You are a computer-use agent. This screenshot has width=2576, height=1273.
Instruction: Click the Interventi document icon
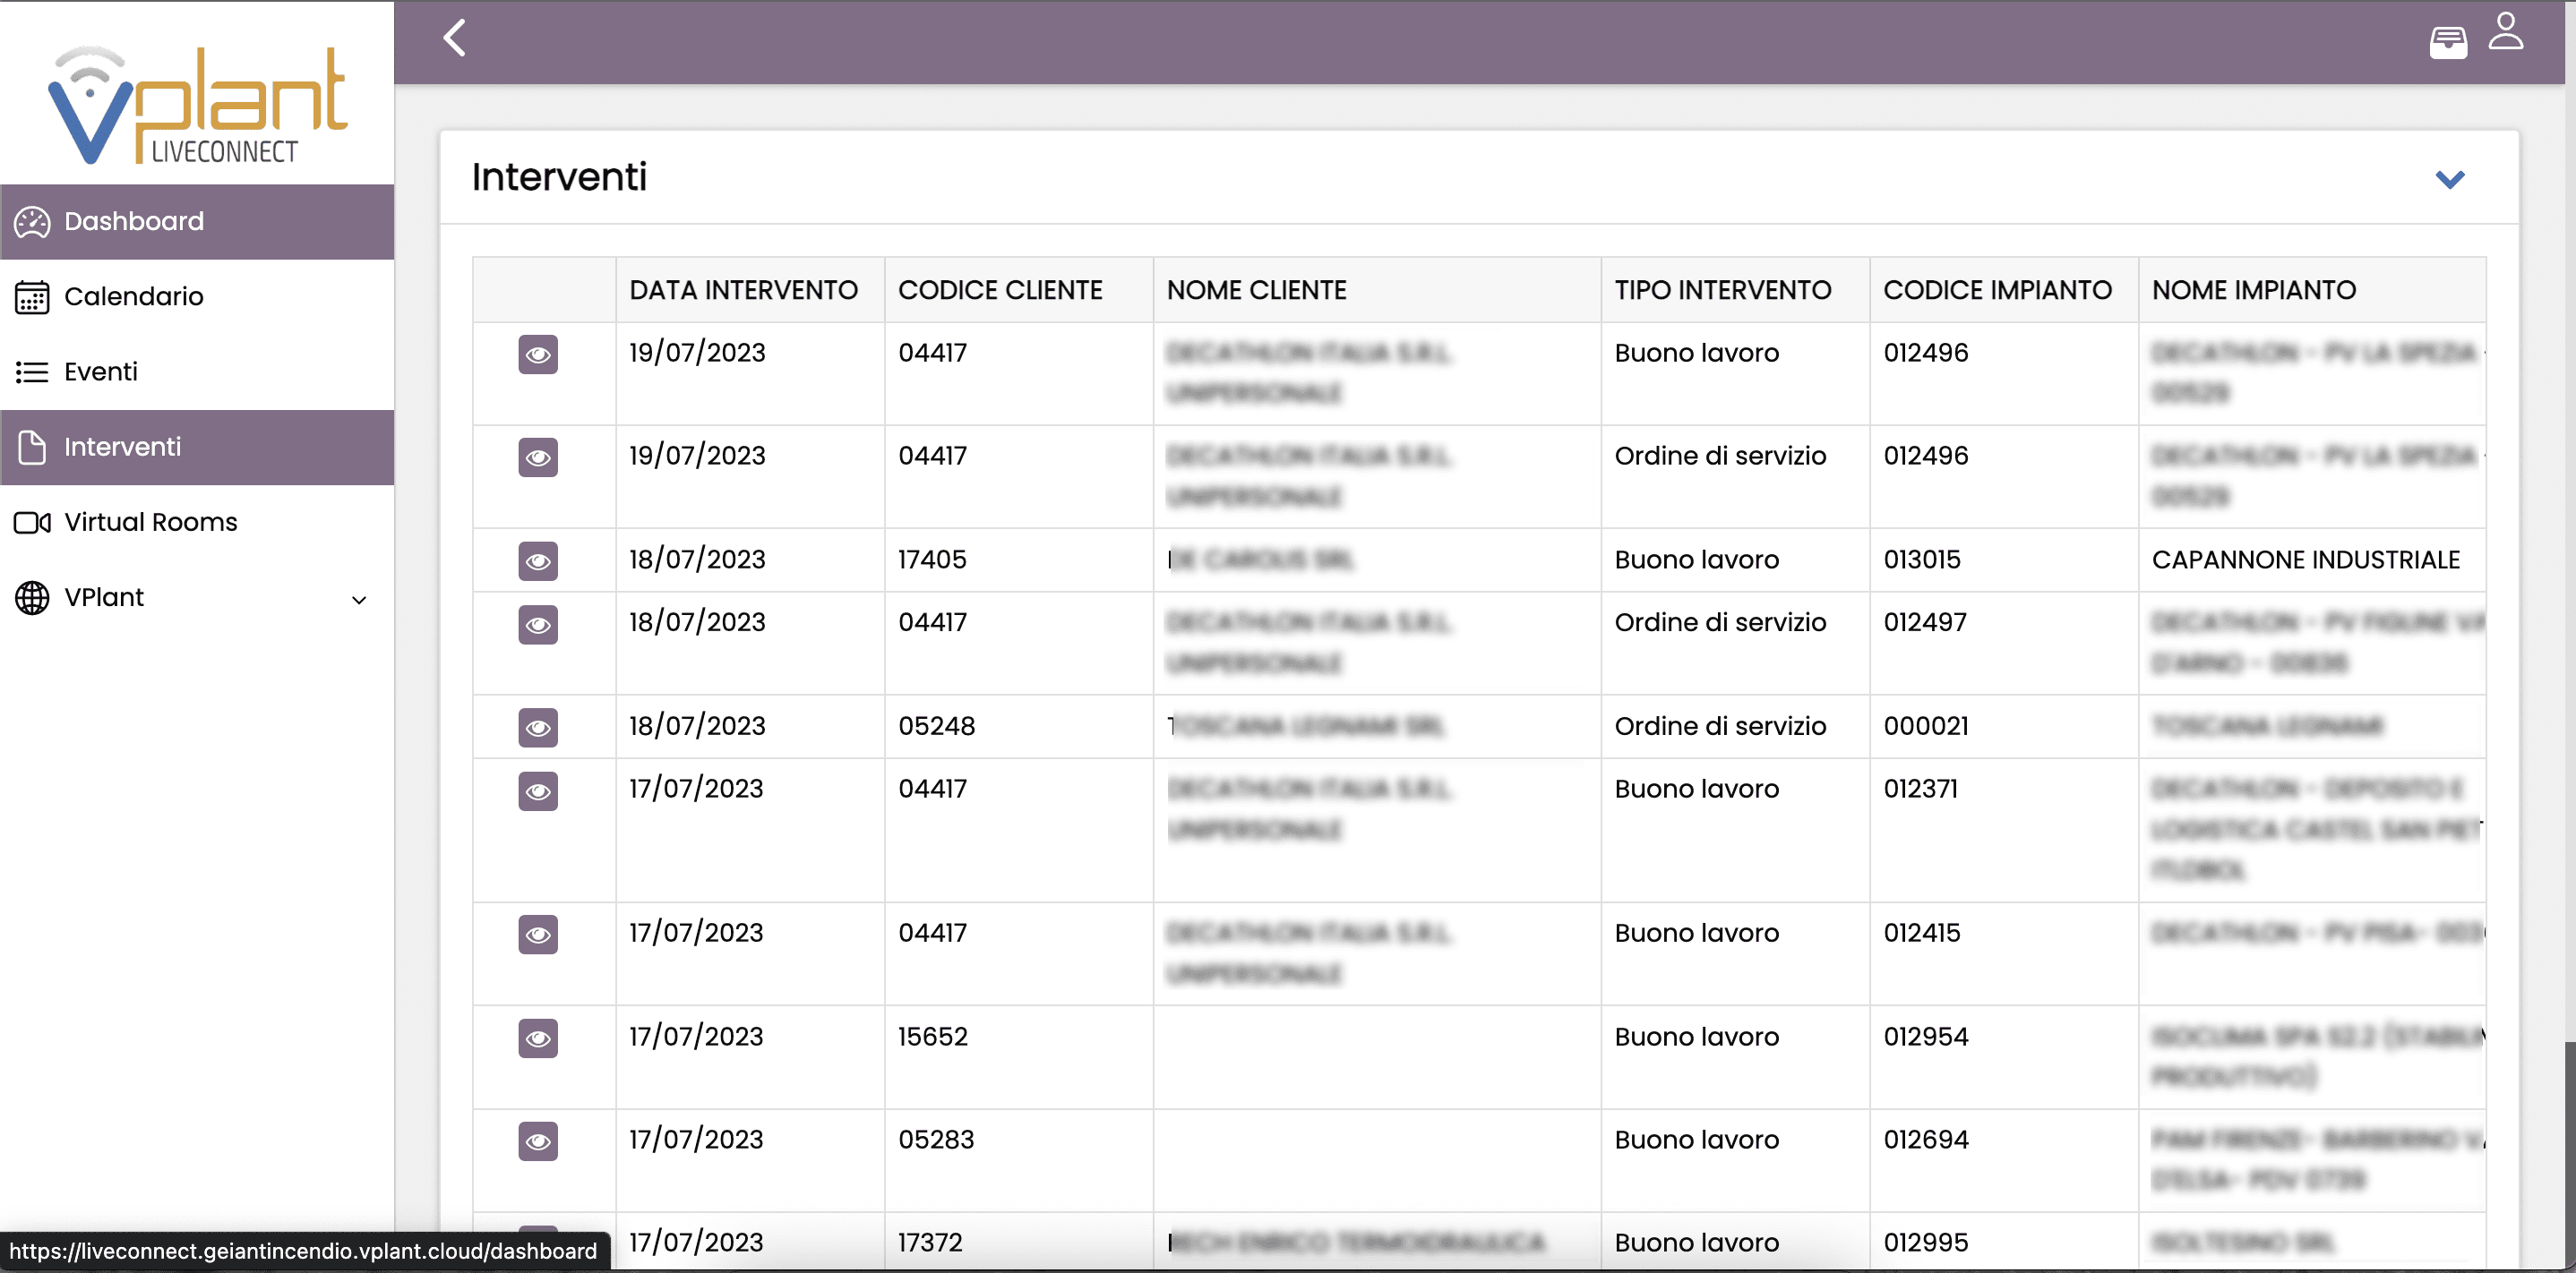[32, 447]
